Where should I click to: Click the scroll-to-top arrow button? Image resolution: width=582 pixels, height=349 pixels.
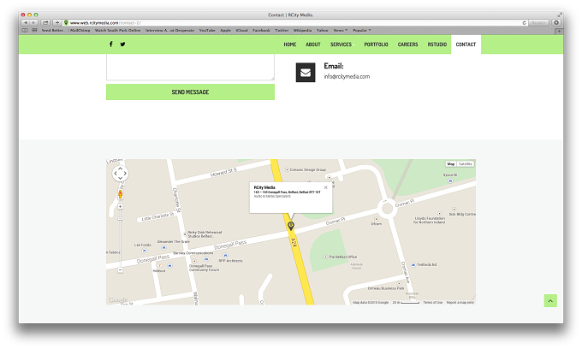(550, 301)
